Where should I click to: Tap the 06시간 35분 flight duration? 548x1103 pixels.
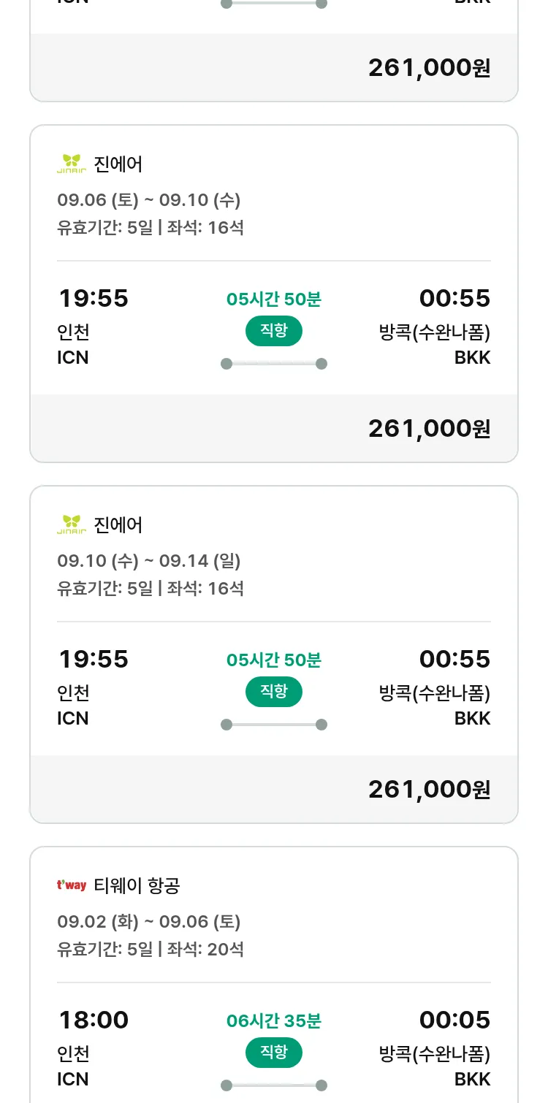tap(274, 1020)
